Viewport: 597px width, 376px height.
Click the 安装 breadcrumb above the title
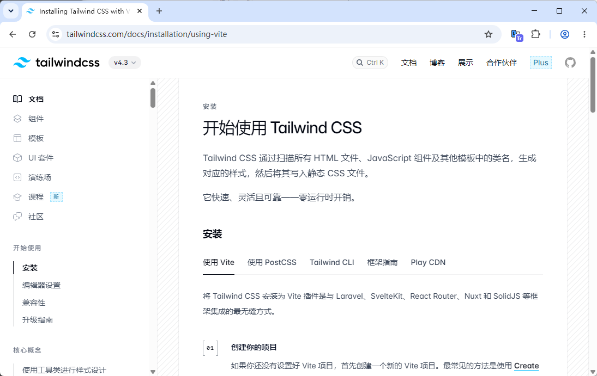click(x=209, y=107)
